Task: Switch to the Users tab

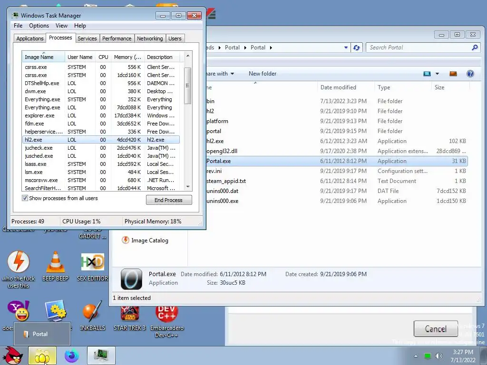Action: (175, 38)
